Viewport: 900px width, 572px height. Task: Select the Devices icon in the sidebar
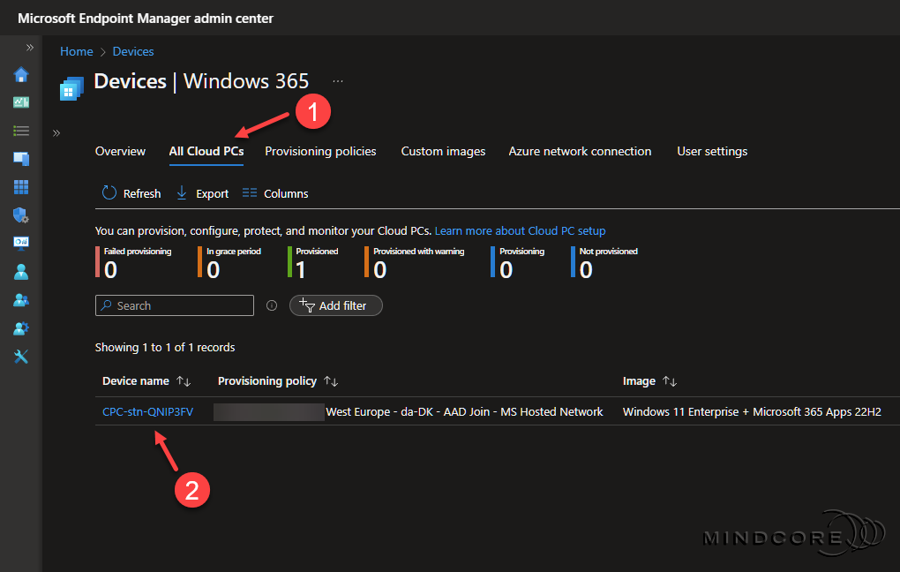21,159
